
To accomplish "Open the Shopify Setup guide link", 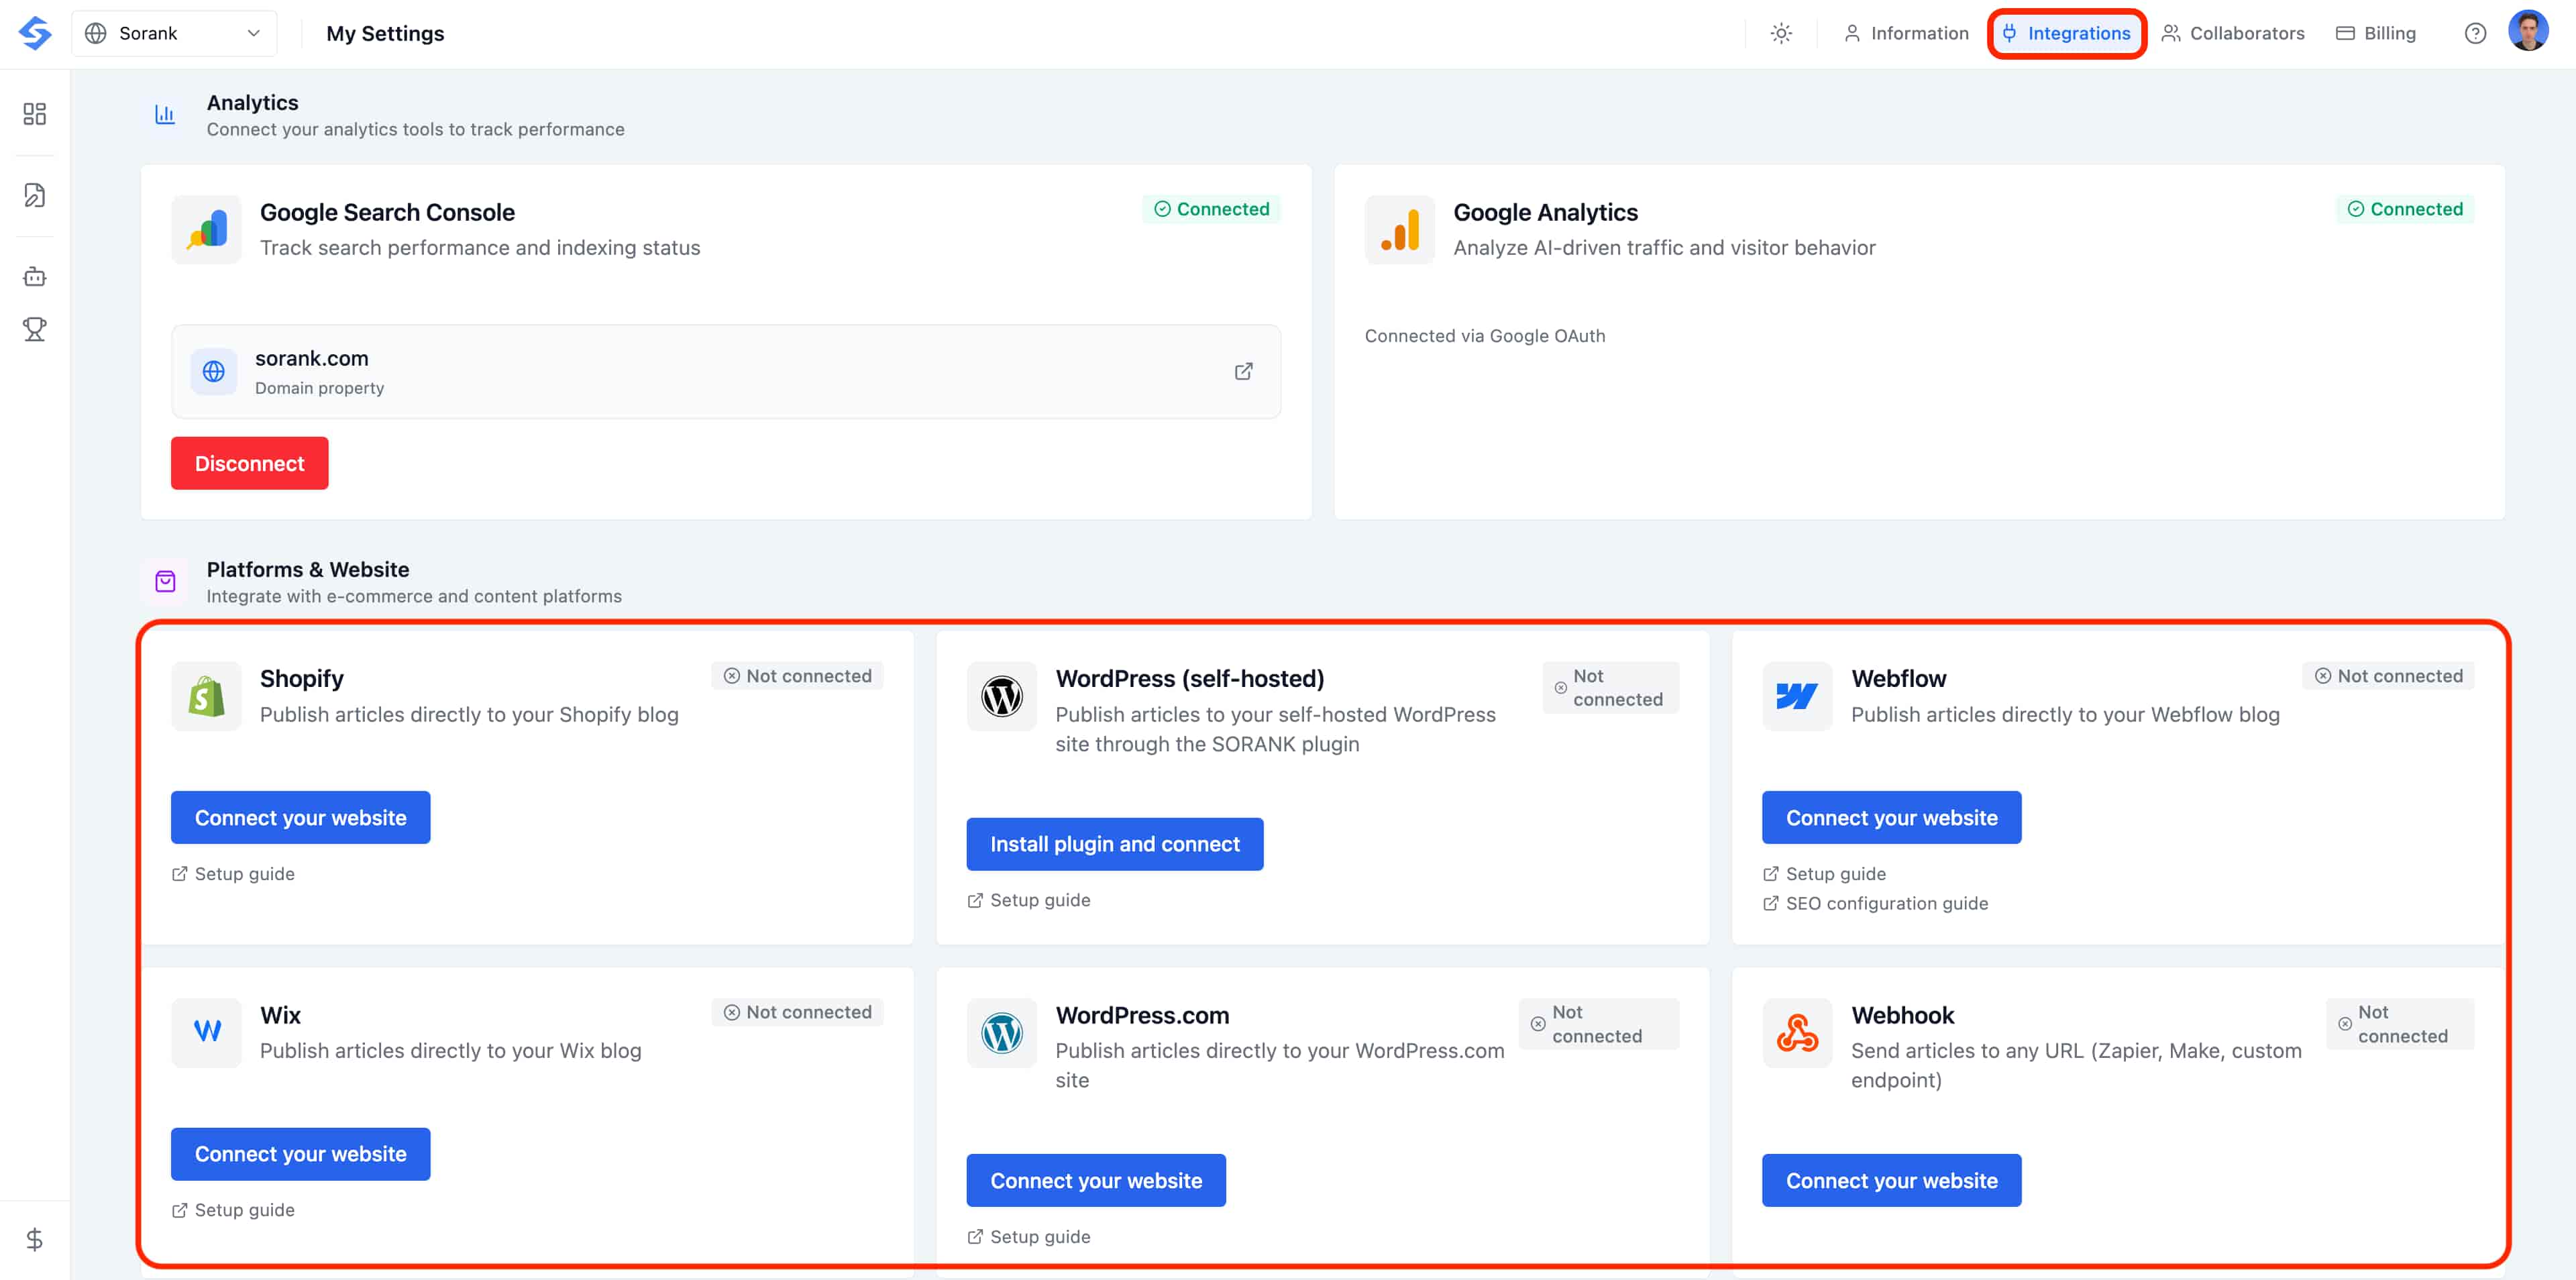I will 233,874.
